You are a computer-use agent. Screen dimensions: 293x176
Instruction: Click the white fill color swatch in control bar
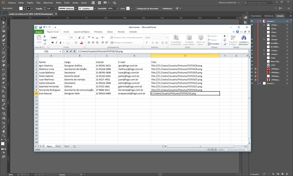(21, 8)
